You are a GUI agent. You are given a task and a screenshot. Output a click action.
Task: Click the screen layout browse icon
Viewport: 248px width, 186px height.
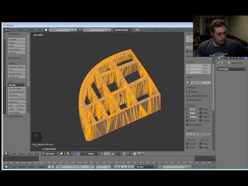pos(46,30)
